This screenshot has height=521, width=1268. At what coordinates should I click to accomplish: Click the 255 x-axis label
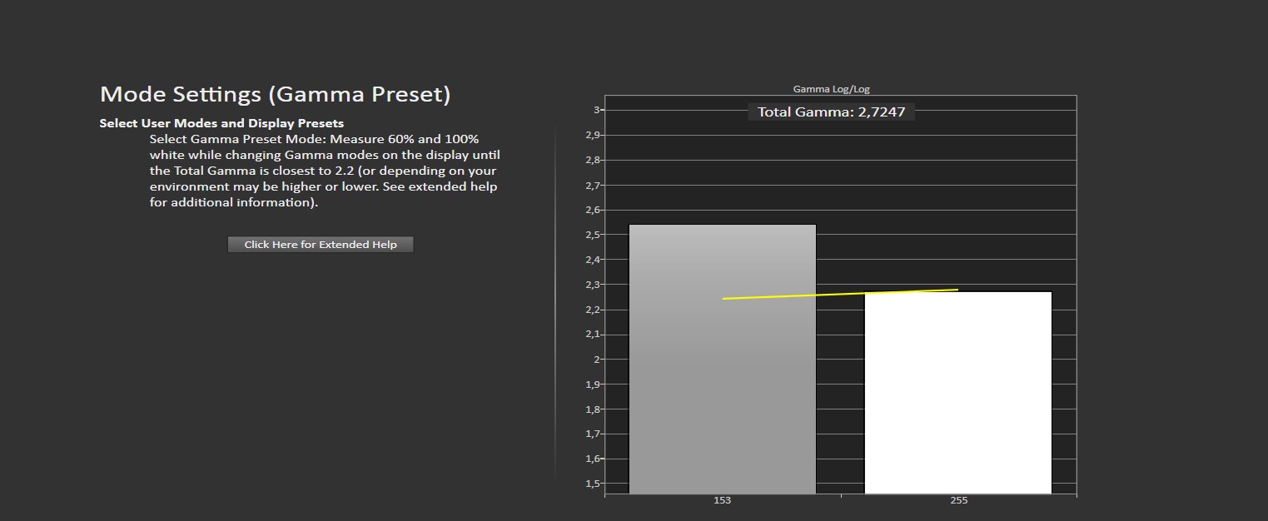pos(958,501)
